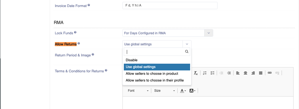The width and height of the screenshot is (299, 109).
Task: Click help icon beside Allow Returns
Action: point(79,43)
